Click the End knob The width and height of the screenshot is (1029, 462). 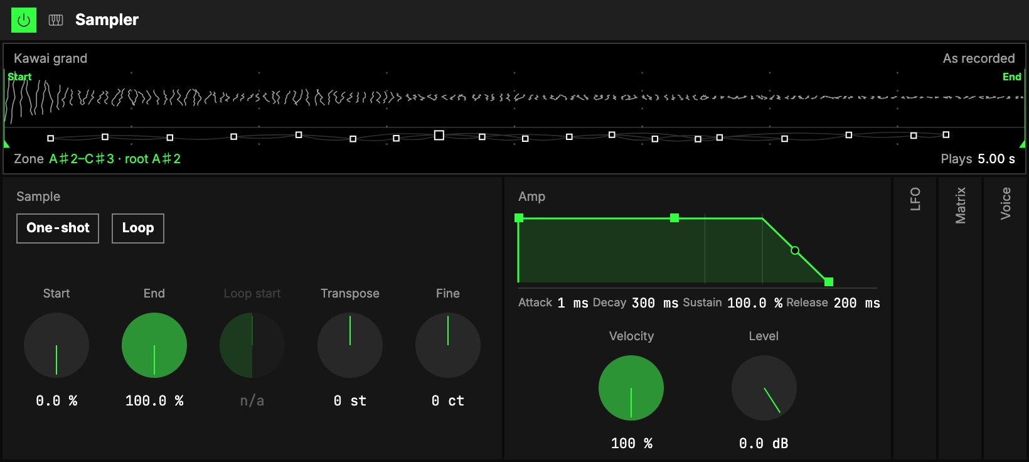pos(154,345)
